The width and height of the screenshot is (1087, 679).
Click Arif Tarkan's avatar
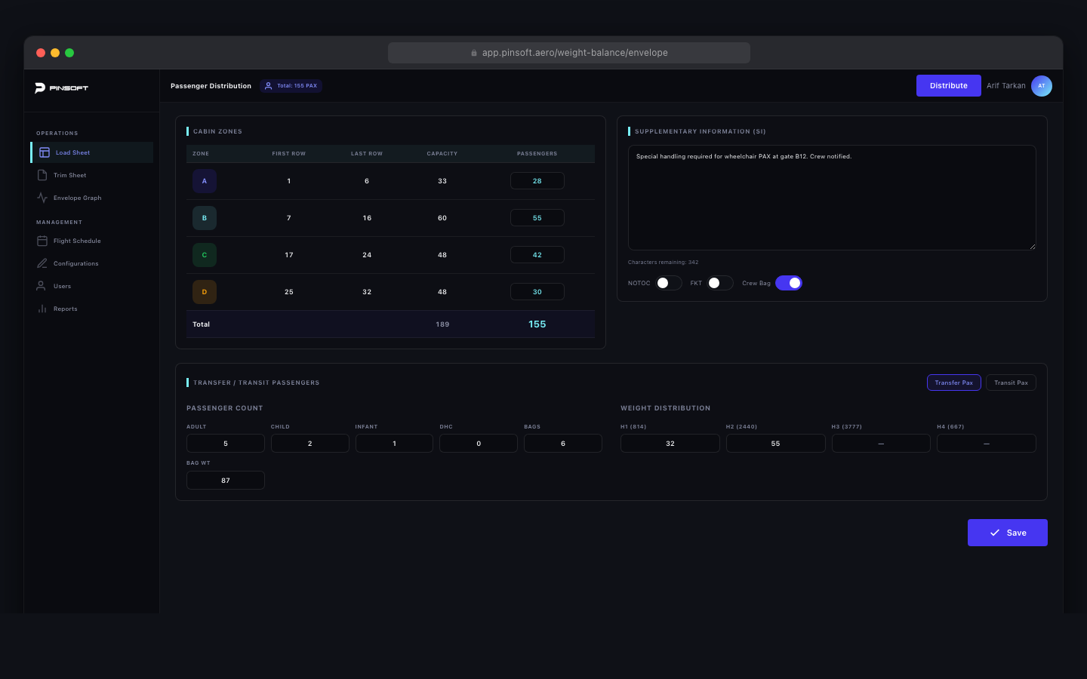click(x=1042, y=85)
